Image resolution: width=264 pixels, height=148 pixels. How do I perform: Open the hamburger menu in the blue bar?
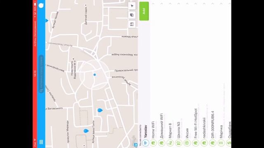click(x=41, y=142)
